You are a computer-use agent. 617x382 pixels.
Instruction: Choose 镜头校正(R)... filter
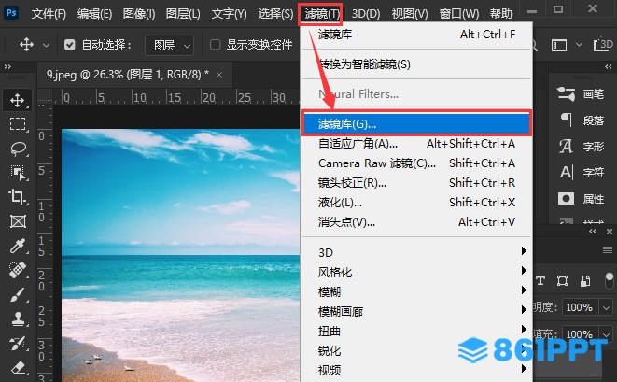(417, 183)
